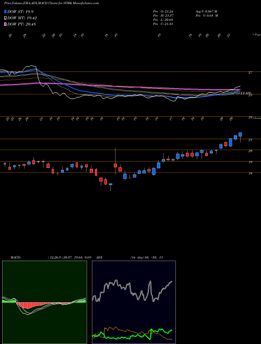Image resolution: width=261 pixels, height=344 pixels.
Task: Click the 25 price axis label
Action: (x=250, y=95)
